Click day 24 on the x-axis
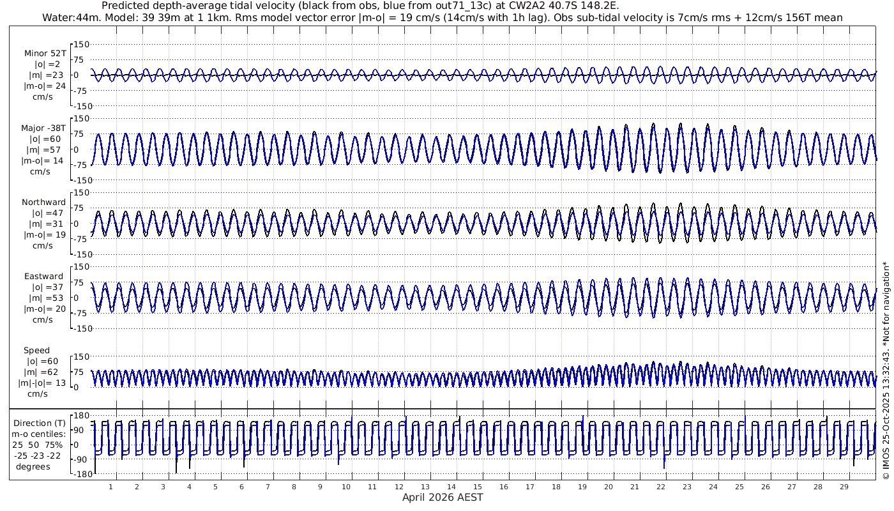The height and width of the screenshot is (511, 894). (x=713, y=487)
